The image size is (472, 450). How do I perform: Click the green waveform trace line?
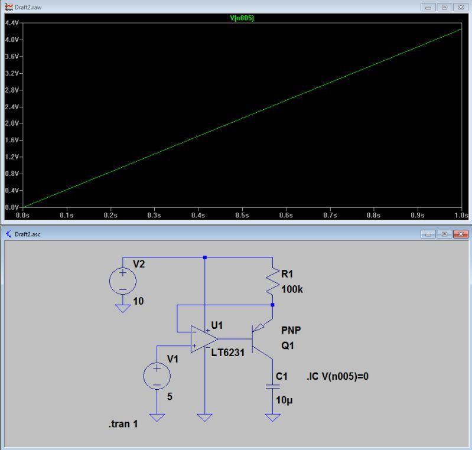click(242, 118)
